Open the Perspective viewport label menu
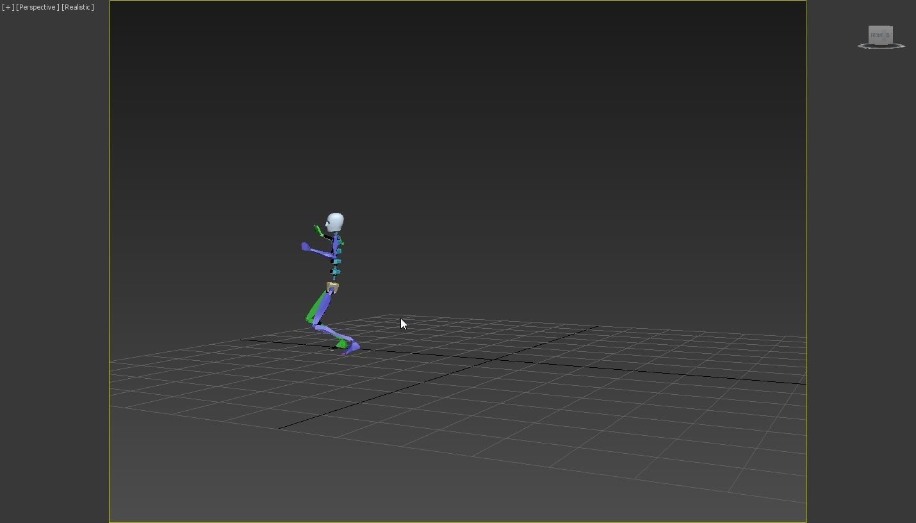 click(x=38, y=7)
